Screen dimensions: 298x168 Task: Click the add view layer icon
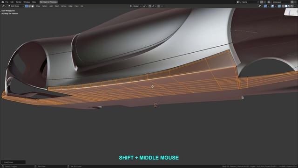coord(292,2)
